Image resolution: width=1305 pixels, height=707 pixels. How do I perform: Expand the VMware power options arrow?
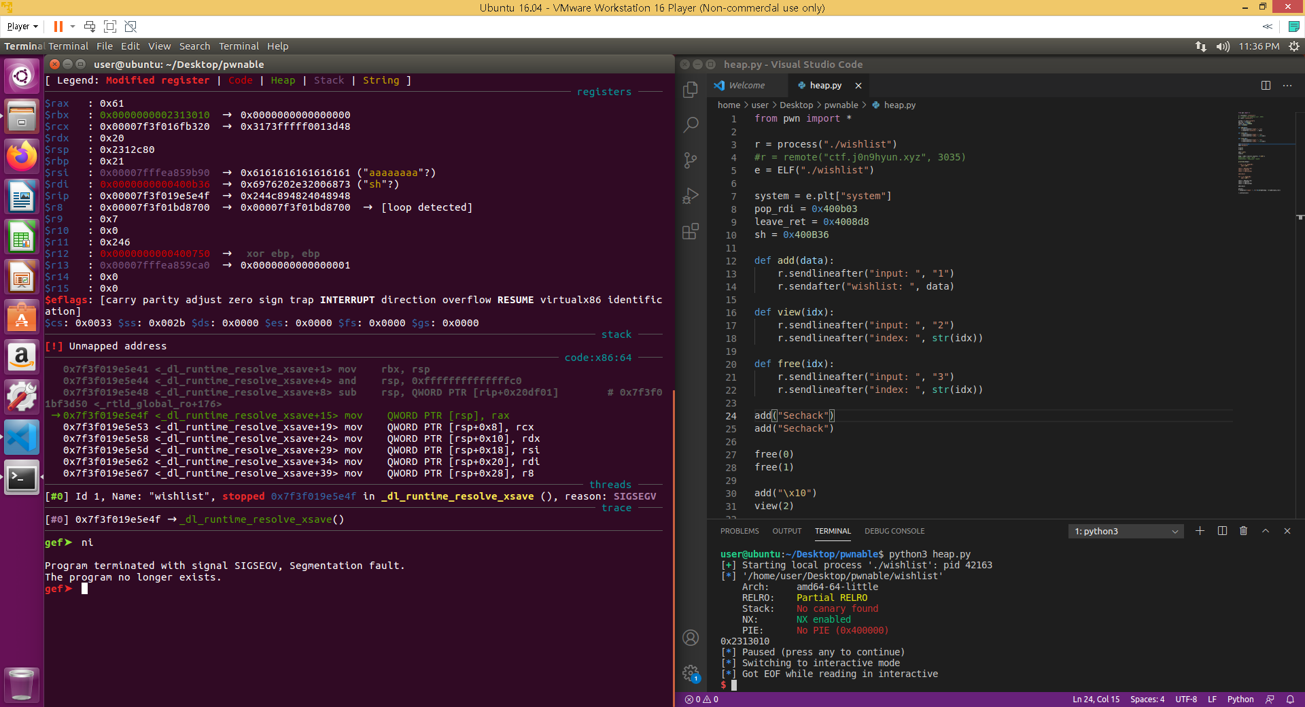click(x=73, y=27)
